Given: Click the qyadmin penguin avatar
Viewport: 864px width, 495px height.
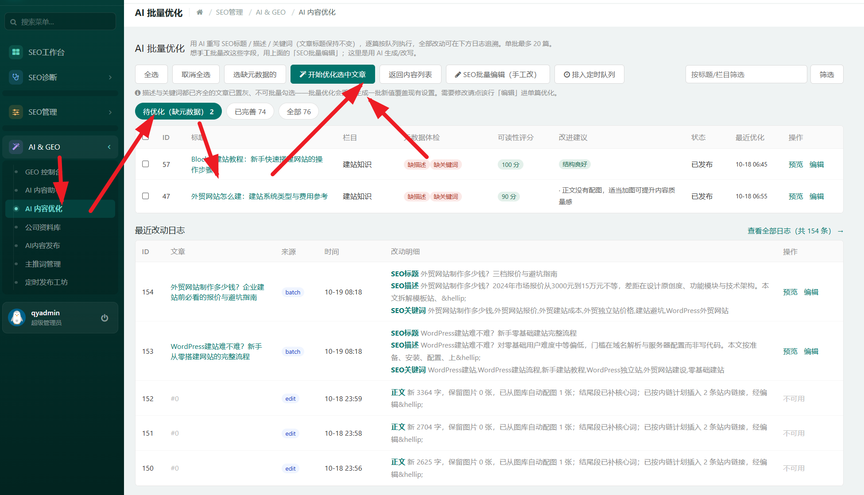Looking at the screenshot, I should tap(17, 317).
